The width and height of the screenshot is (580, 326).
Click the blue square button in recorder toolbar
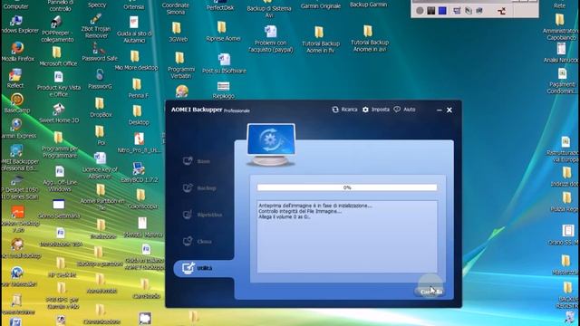(442, 11)
